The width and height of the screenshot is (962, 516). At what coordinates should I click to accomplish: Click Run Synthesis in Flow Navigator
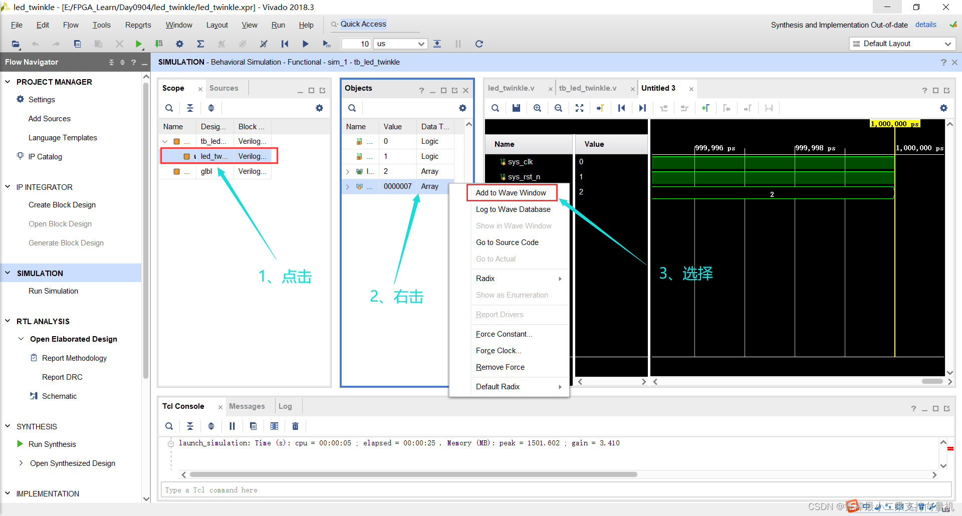point(52,444)
